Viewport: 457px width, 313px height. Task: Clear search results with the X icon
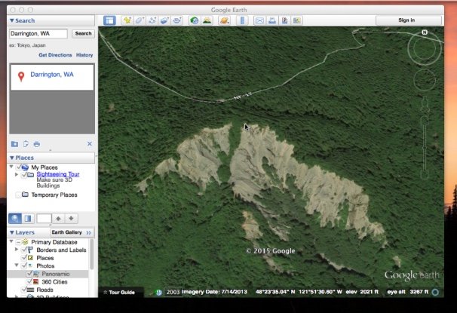tap(90, 143)
